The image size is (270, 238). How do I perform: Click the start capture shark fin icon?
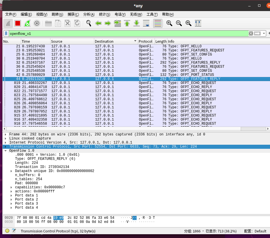(x=8, y=23)
